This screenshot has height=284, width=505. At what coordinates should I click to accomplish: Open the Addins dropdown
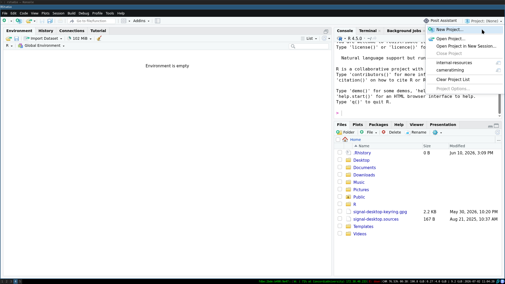click(x=141, y=21)
